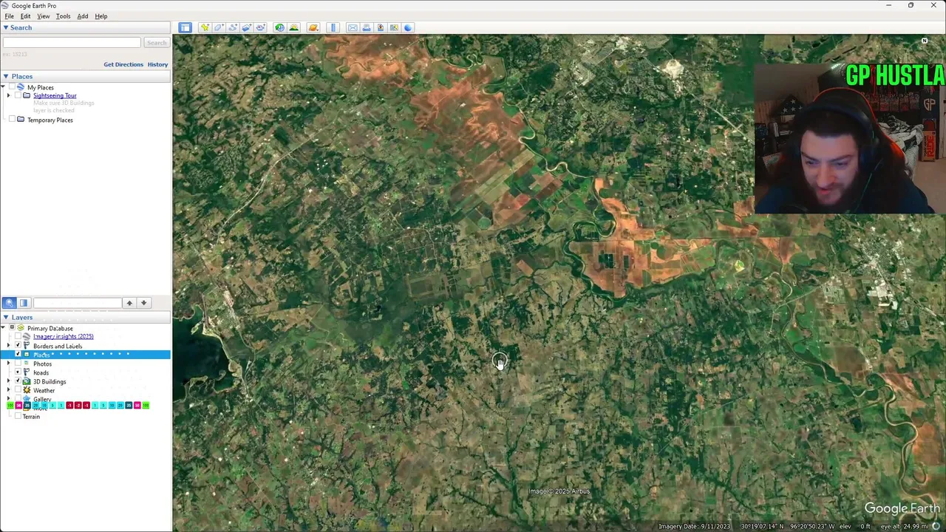Click the My Places folder icon
946x532 pixels.
click(x=21, y=87)
